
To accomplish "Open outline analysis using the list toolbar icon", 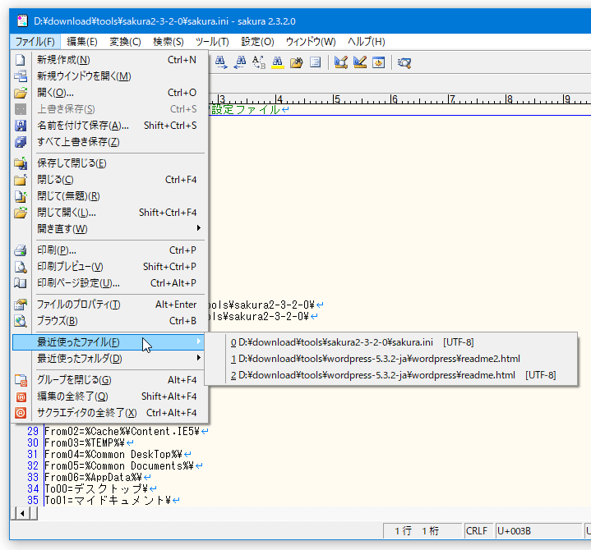I will coord(315,62).
